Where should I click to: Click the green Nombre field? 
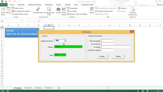click(x=68, y=47)
